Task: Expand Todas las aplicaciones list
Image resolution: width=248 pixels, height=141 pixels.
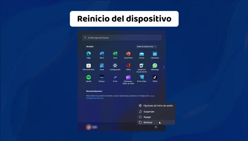Action: [146, 47]
